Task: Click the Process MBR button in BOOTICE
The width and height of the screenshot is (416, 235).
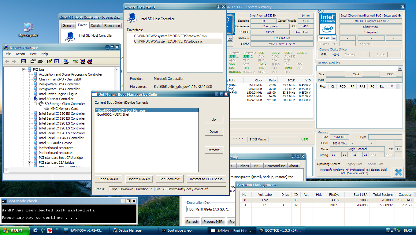Action: pos(214,222)
